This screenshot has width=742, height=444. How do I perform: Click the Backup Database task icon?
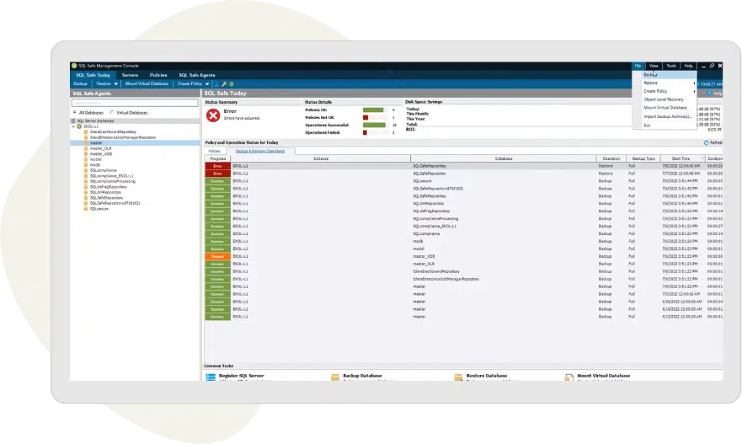coord(335,377)
